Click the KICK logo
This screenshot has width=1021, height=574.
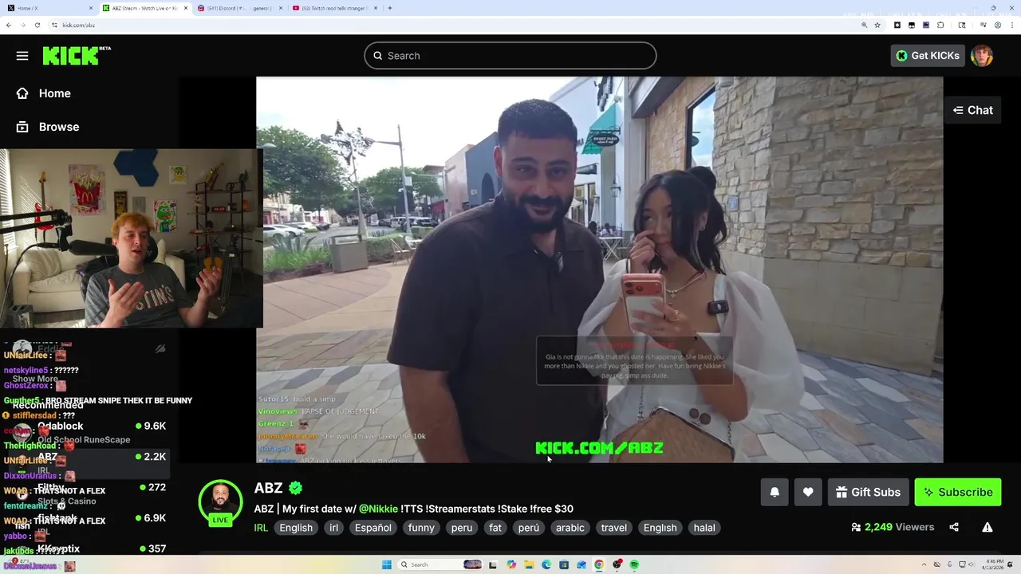tap(76, 56)
